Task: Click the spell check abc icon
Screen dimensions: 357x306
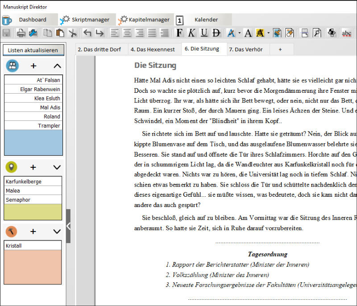Action: click(346, 33)
